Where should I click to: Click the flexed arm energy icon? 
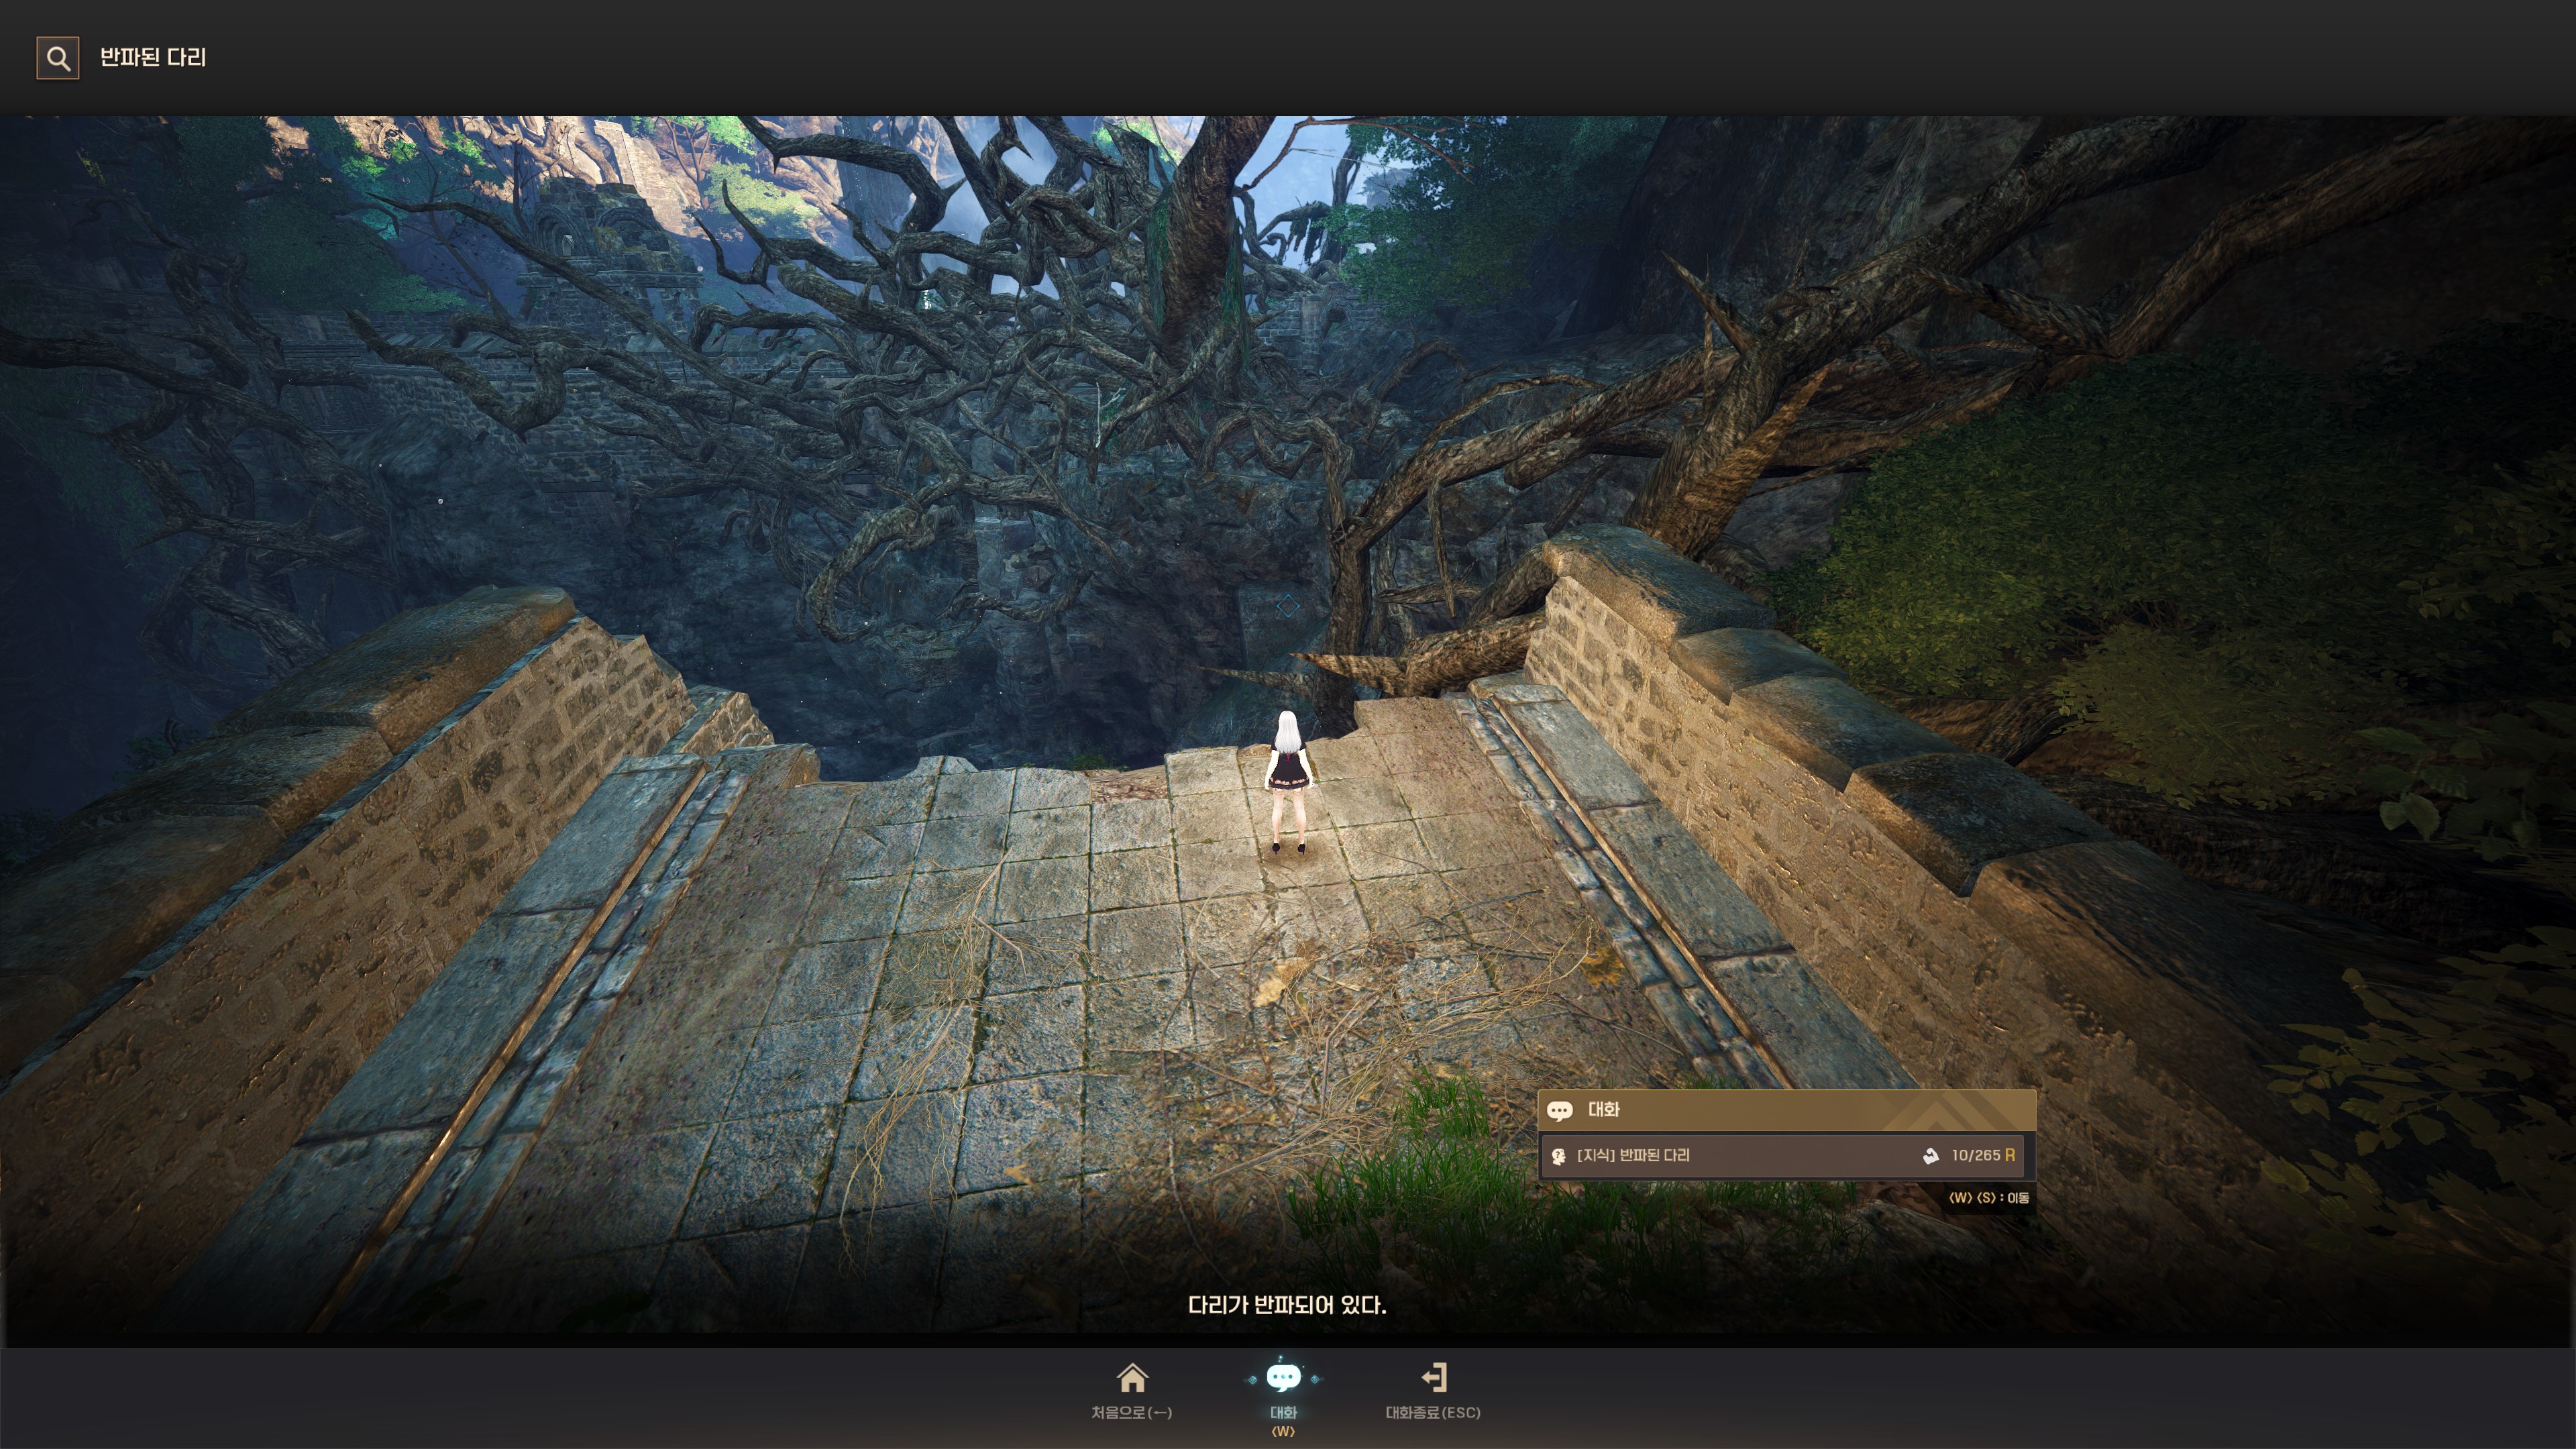tap(1930, 1156)
